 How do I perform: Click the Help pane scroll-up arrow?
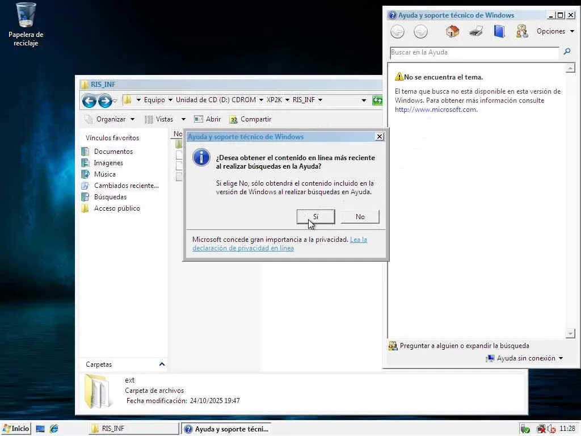[x=570, y=68]
